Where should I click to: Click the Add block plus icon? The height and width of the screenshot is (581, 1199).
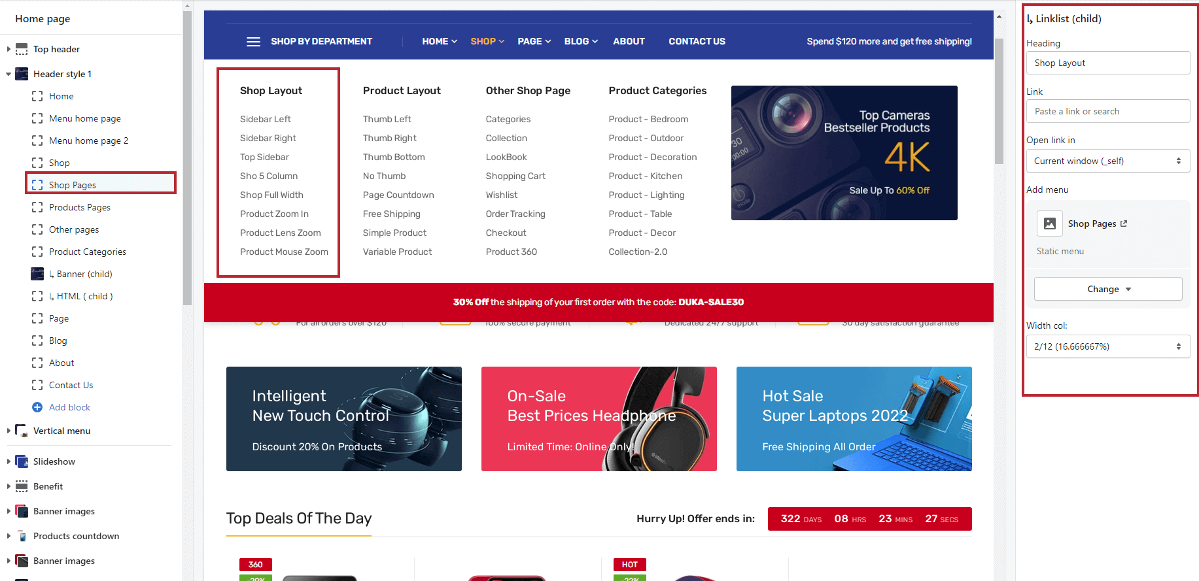click(x=37, y=407)
